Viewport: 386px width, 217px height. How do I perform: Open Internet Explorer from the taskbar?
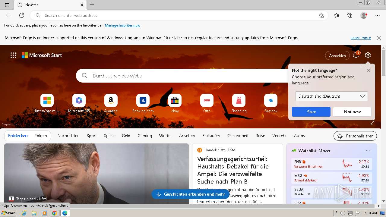(x=24, y=213)
